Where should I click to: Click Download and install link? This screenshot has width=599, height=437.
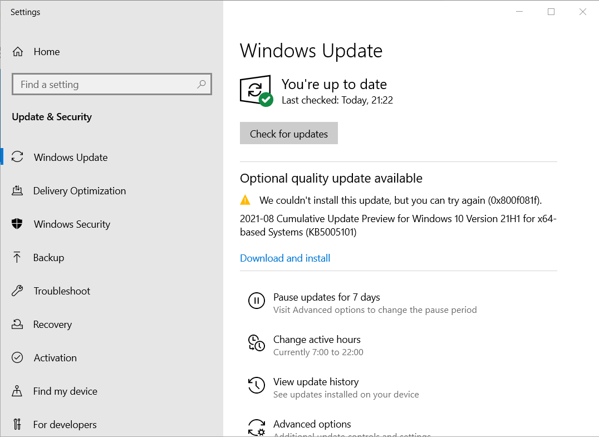[x=285, y=258]
